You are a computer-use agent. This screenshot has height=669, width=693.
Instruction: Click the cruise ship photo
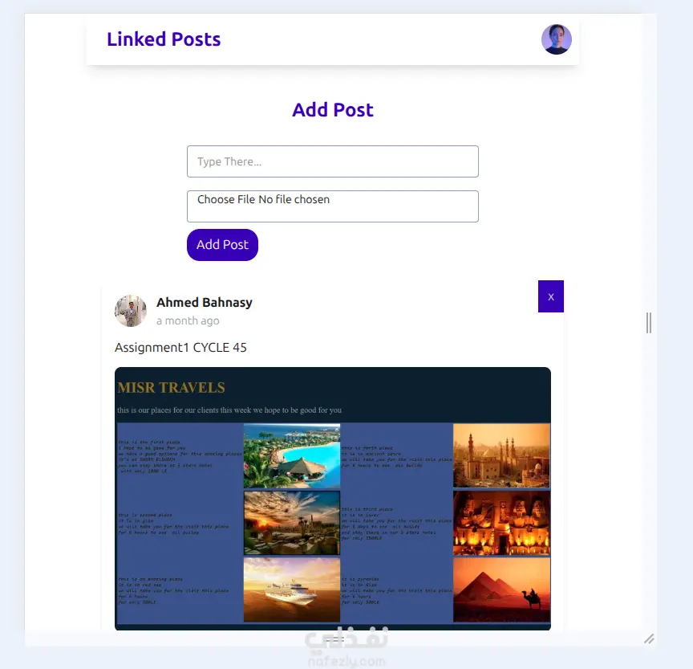click(x=292, y=589)
